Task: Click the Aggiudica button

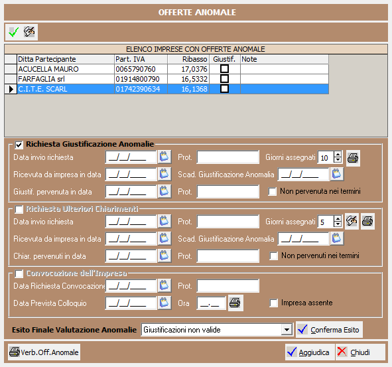Action: coord(309,352)
